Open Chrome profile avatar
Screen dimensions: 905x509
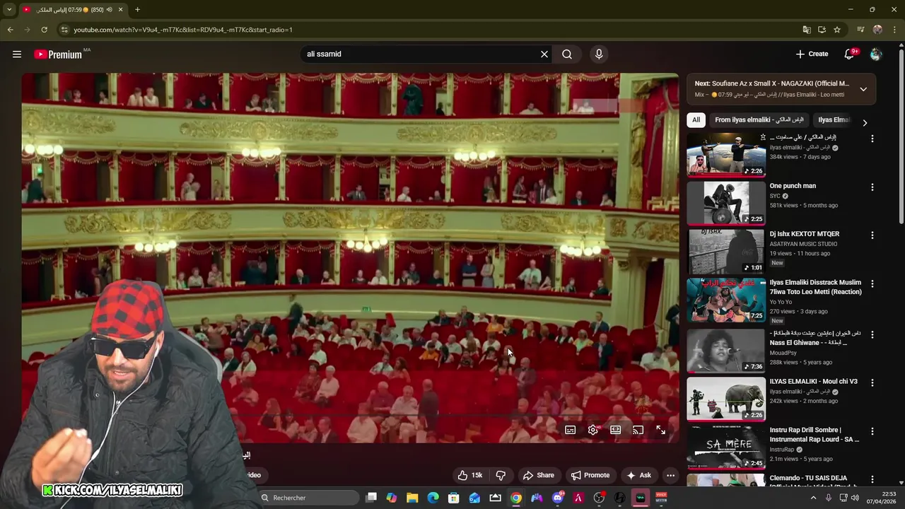click(877, 30)
